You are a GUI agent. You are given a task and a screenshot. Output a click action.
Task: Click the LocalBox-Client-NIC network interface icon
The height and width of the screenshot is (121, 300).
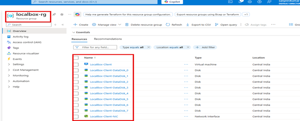86,116
